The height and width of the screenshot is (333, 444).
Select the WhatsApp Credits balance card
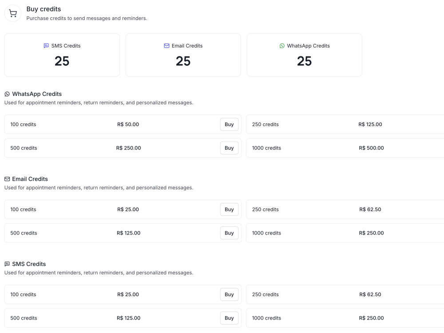tap(305, 55)
